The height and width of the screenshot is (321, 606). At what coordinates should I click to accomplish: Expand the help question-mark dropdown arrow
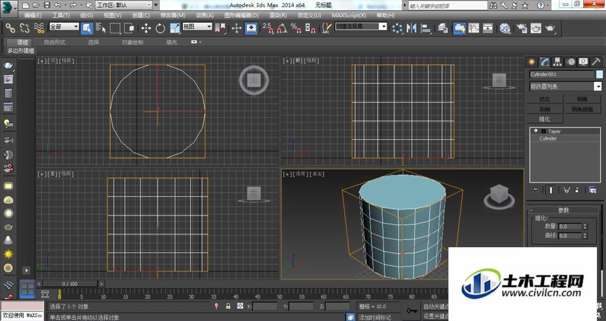(x=549, y=5)
